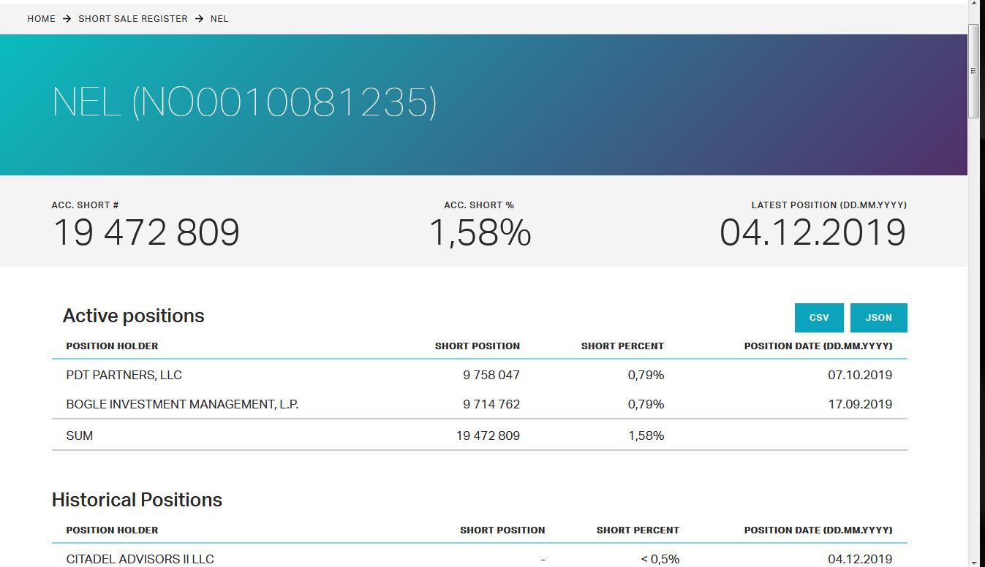This screenshot has width=985, height=567.
Task: Select PDT Partners short percent 0,79%
Action: coord(646,376)
